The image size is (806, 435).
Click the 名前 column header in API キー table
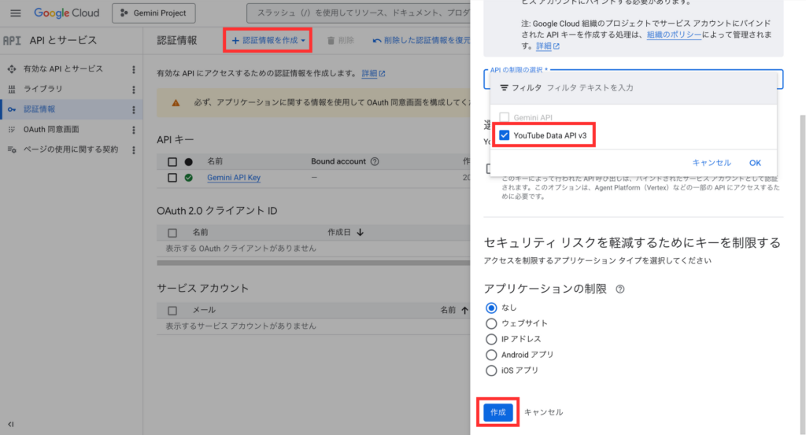pyautogui.click(x=215, y=161)
